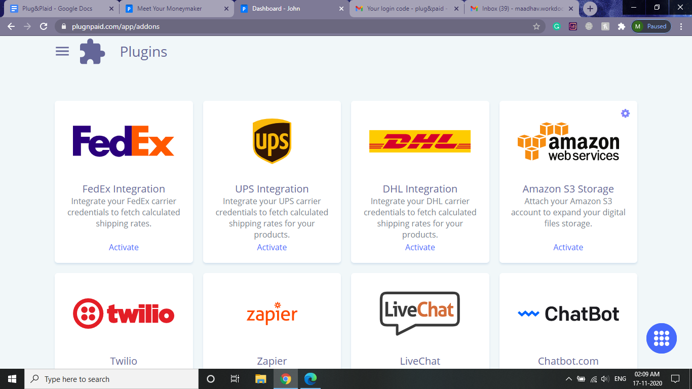Close the Meet Your Moneymaker tab
Viewport: 692px width, 389px height.
(x=226, y=9)
